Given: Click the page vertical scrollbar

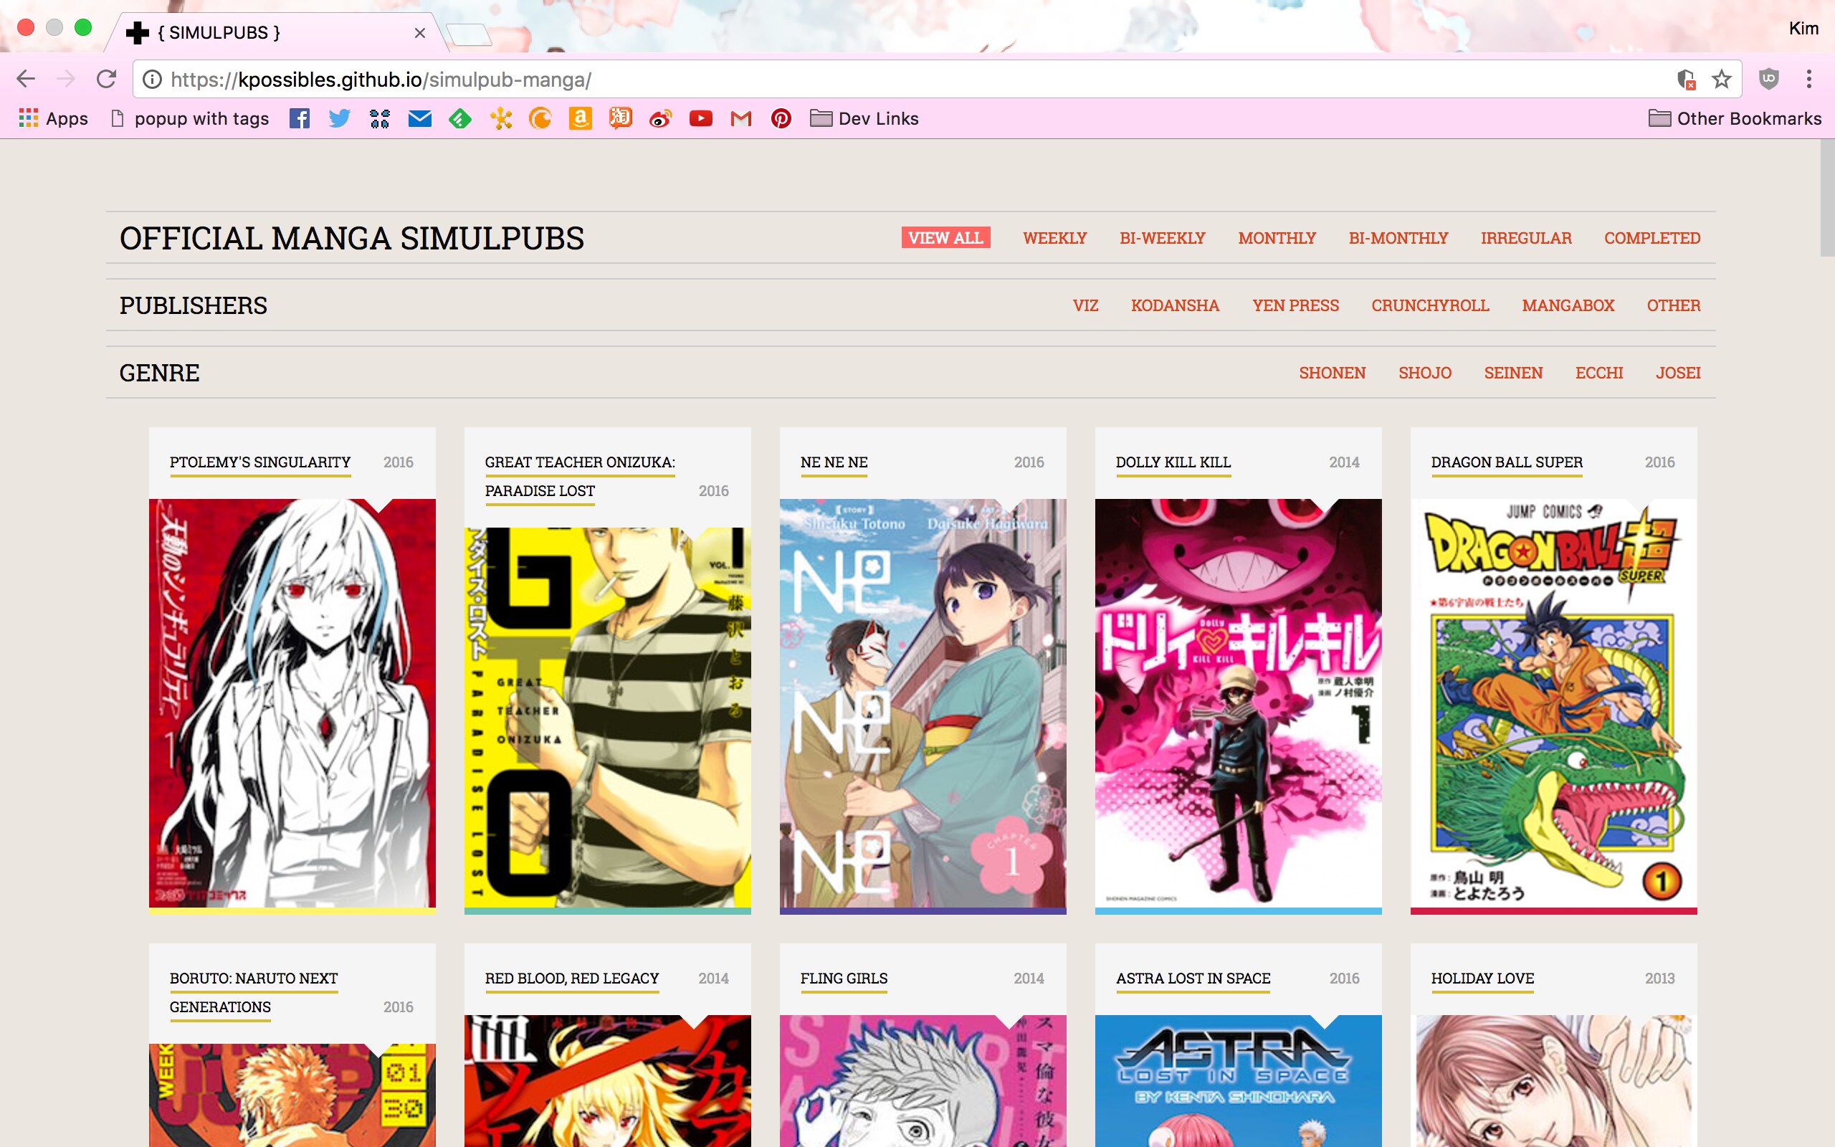Looking at the screenshot, I should 1827,199.
